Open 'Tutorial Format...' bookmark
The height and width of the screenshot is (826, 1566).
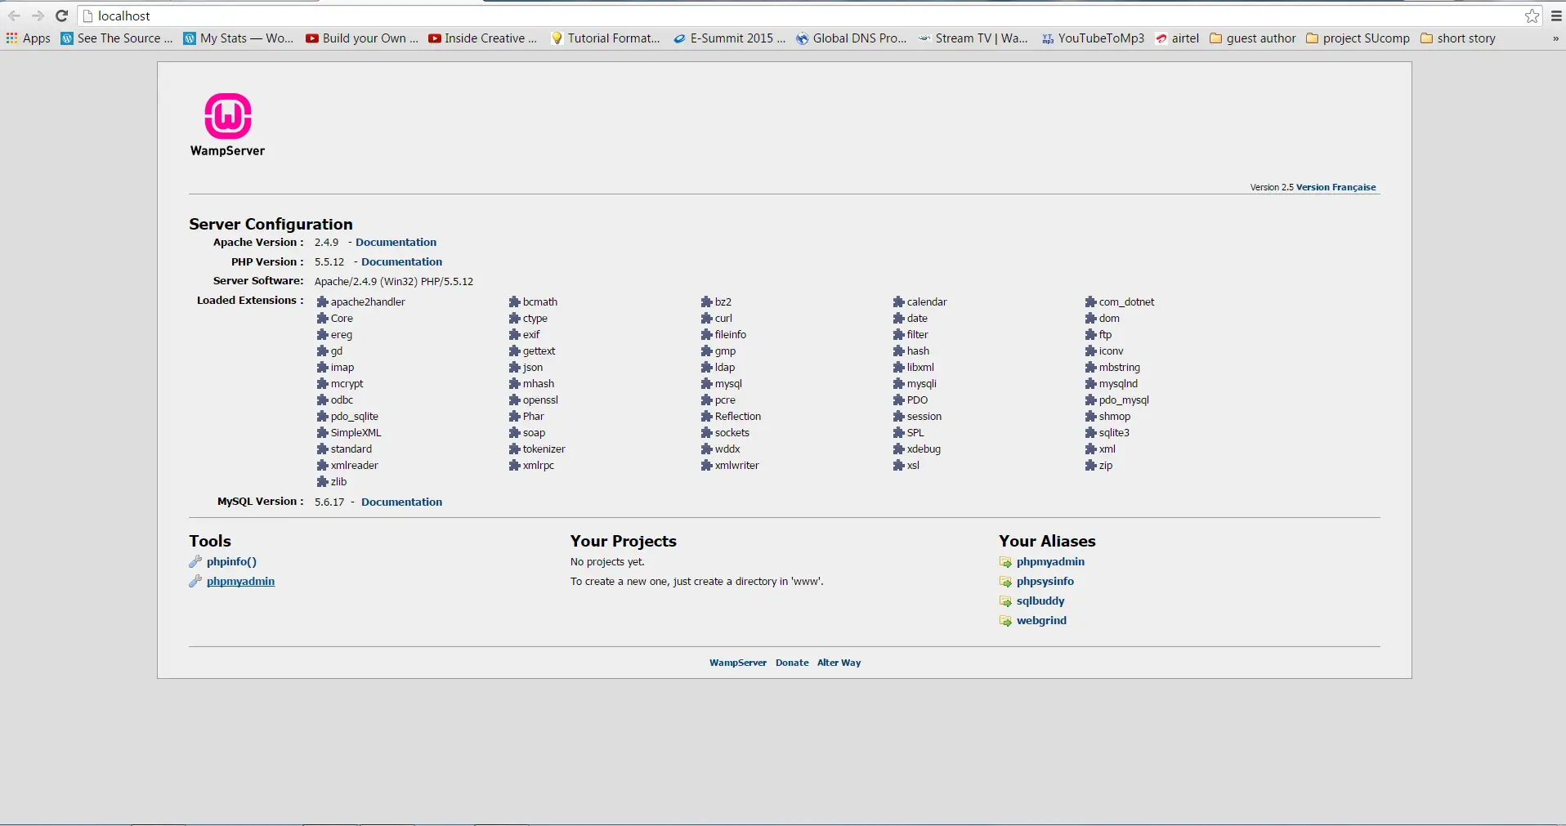click(x=605, y=38)
